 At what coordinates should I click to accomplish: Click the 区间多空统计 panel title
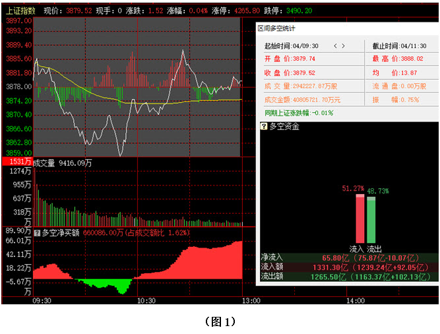(276, 28)
